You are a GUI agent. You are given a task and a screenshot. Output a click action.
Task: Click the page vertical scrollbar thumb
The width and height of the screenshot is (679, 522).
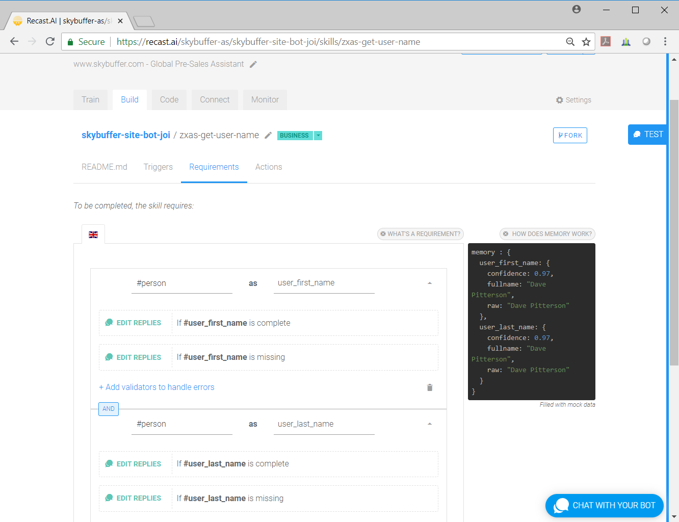tap(674, 232)
